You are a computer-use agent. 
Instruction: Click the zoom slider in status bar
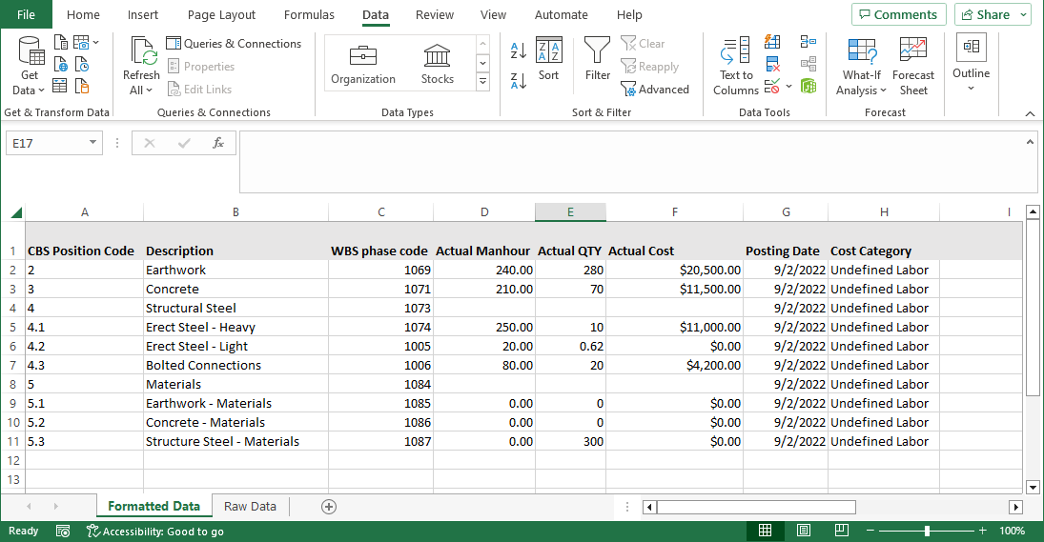[x=926, y=531]
